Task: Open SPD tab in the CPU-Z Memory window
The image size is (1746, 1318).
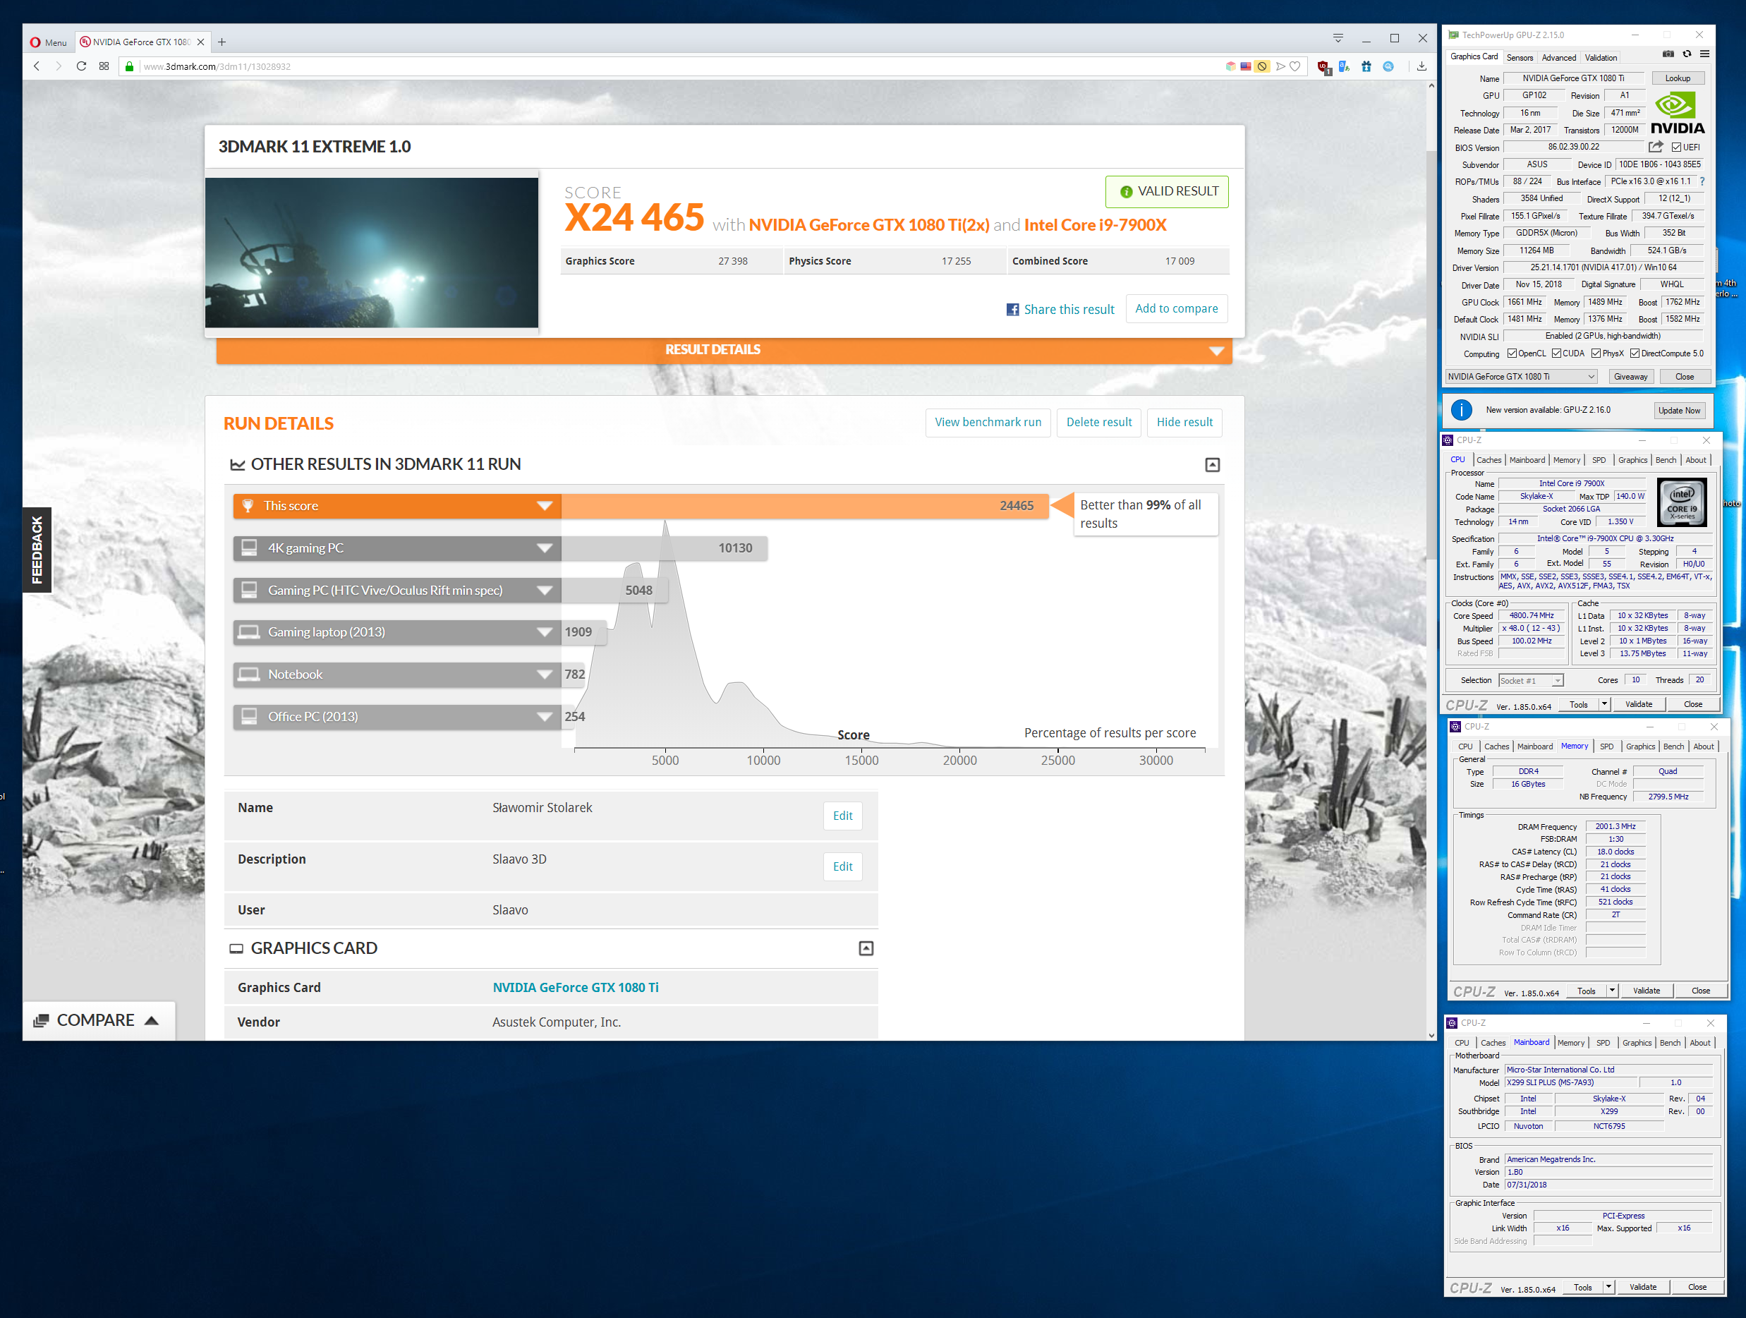Action: click(1606, 746)
